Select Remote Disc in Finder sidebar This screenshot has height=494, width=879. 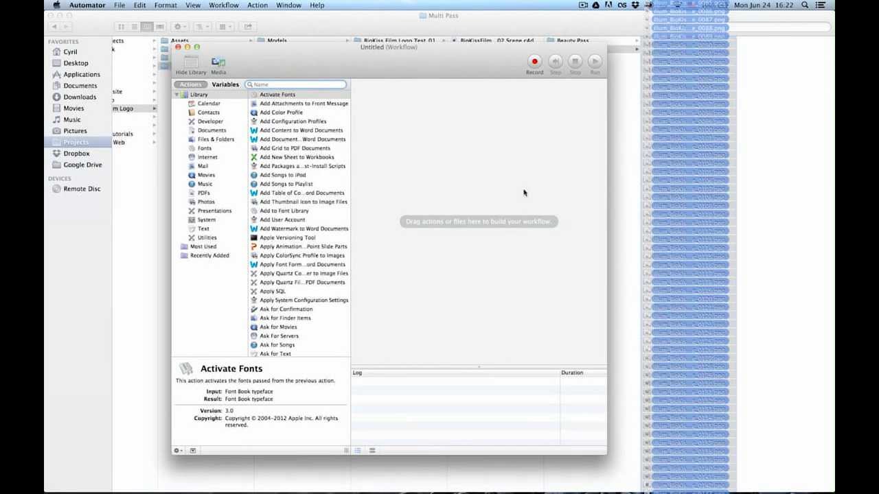pyautogui.click(x=82, y=189)
